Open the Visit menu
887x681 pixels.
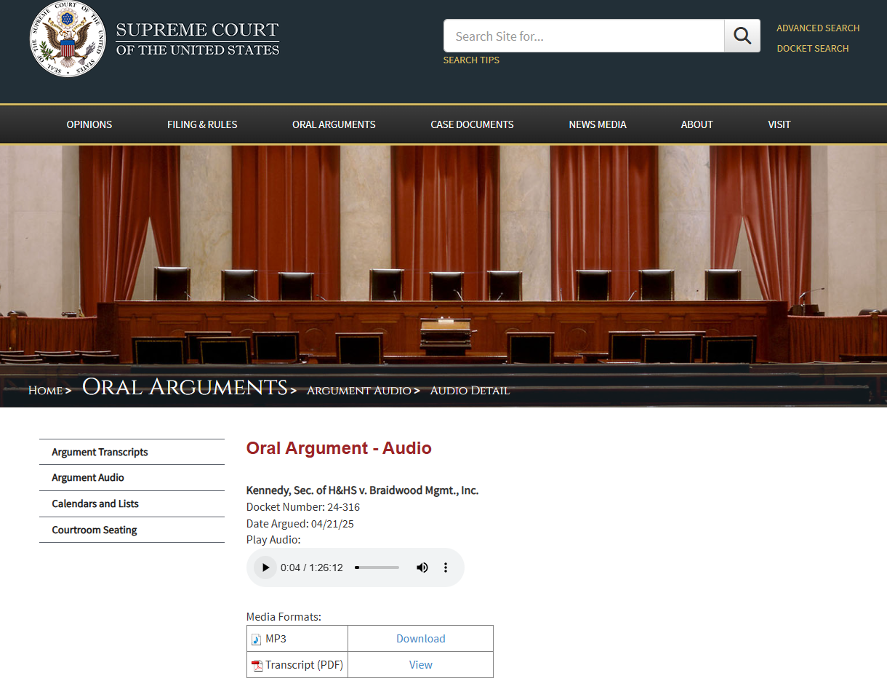point(779,124)
